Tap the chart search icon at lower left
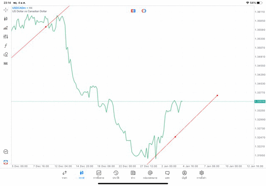The width and height of the screenshot is (266, 186). [x=6, y=152]
